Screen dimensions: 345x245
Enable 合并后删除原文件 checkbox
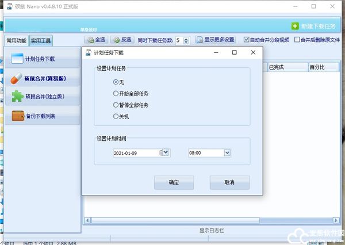point(297,40)
